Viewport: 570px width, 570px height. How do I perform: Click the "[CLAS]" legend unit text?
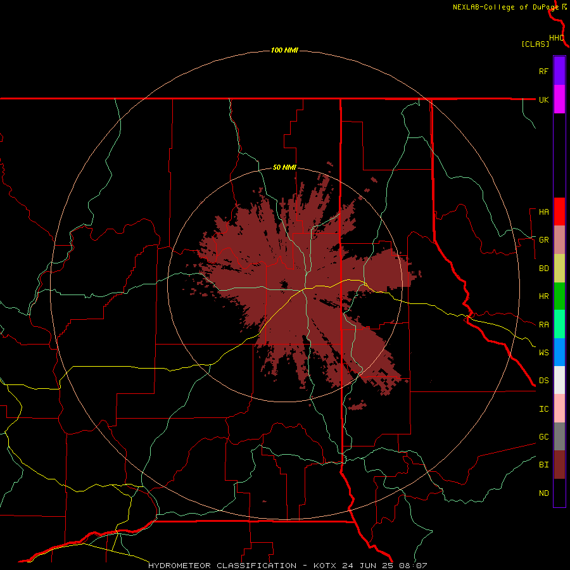pos(535,44)
